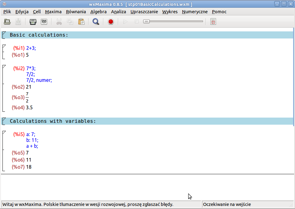
Task: Click Calculations with variables heading text
Action: tap(53, 121)
